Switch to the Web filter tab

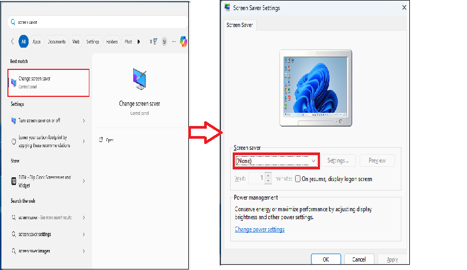76,42
